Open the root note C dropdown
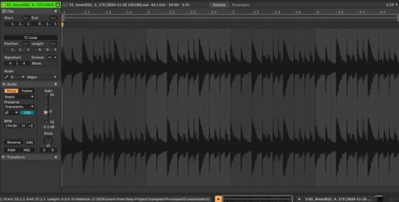This screenshot has width=399, height=202. 17,77
